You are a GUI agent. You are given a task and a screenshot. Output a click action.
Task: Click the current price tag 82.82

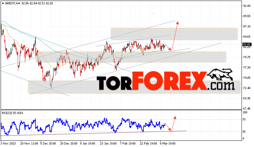click(247, 45)
